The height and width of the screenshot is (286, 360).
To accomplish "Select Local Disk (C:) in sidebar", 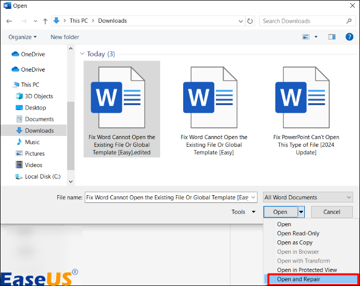I will click(43, 176).
